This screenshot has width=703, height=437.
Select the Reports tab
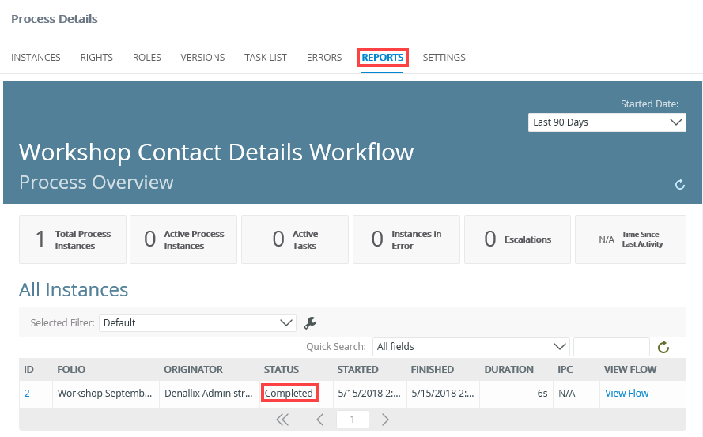click(383, 58)
